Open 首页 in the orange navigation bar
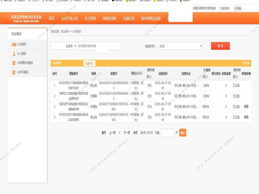Image resolution: width=259 pixels, height=194 pixels. coord(51,18)
